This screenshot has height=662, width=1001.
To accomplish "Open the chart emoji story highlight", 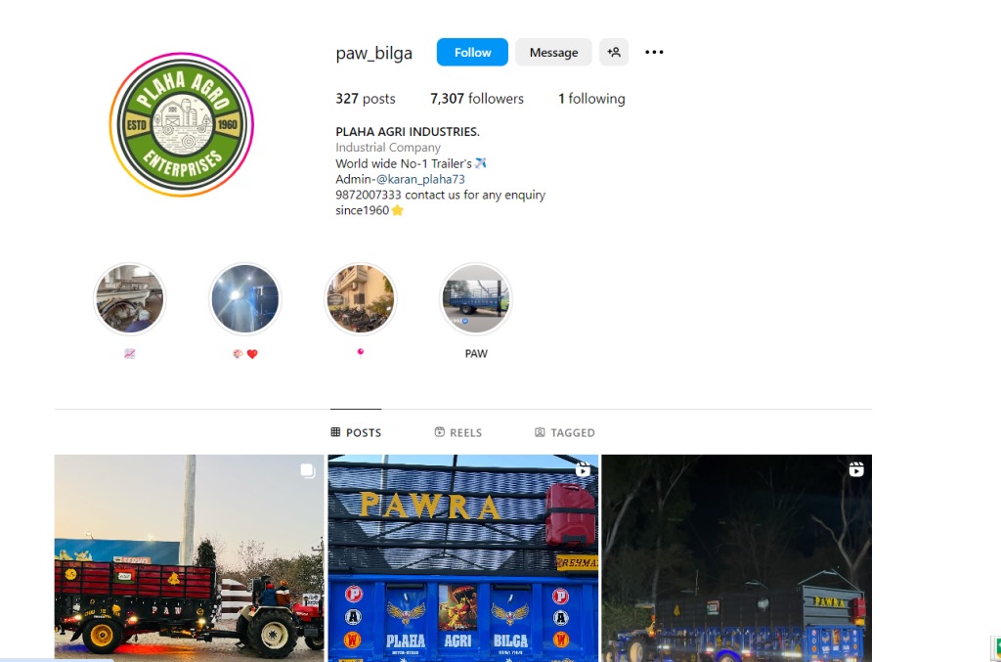I will click(x=130, y=299).
